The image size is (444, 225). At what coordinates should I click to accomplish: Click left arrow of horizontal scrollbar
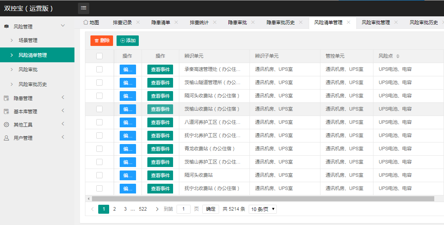88,199
